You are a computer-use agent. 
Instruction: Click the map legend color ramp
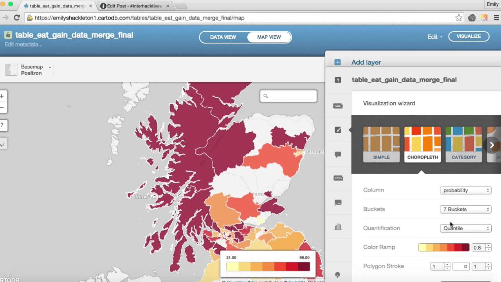click(268, 267)
